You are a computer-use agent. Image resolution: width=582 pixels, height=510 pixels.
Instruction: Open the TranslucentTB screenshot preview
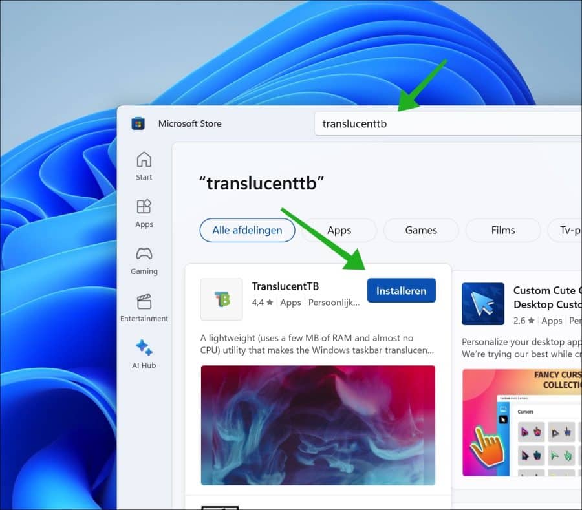pyautogui.click(x=318, y=425)
